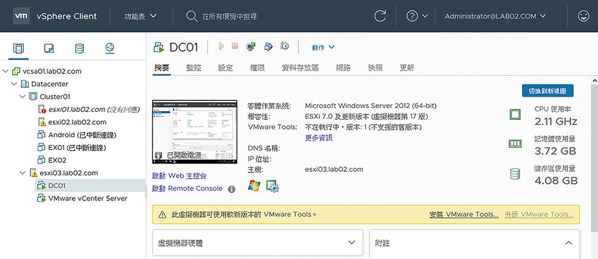
Task: Open the 功能表 menu dropdown
Action: tap(141, 16)
